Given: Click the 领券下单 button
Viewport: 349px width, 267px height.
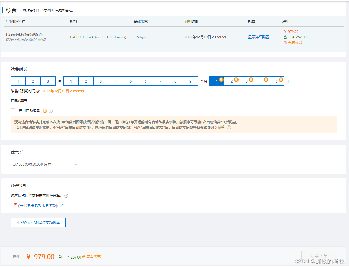Looking at the screenshot, I should click(x=319, y=255).
